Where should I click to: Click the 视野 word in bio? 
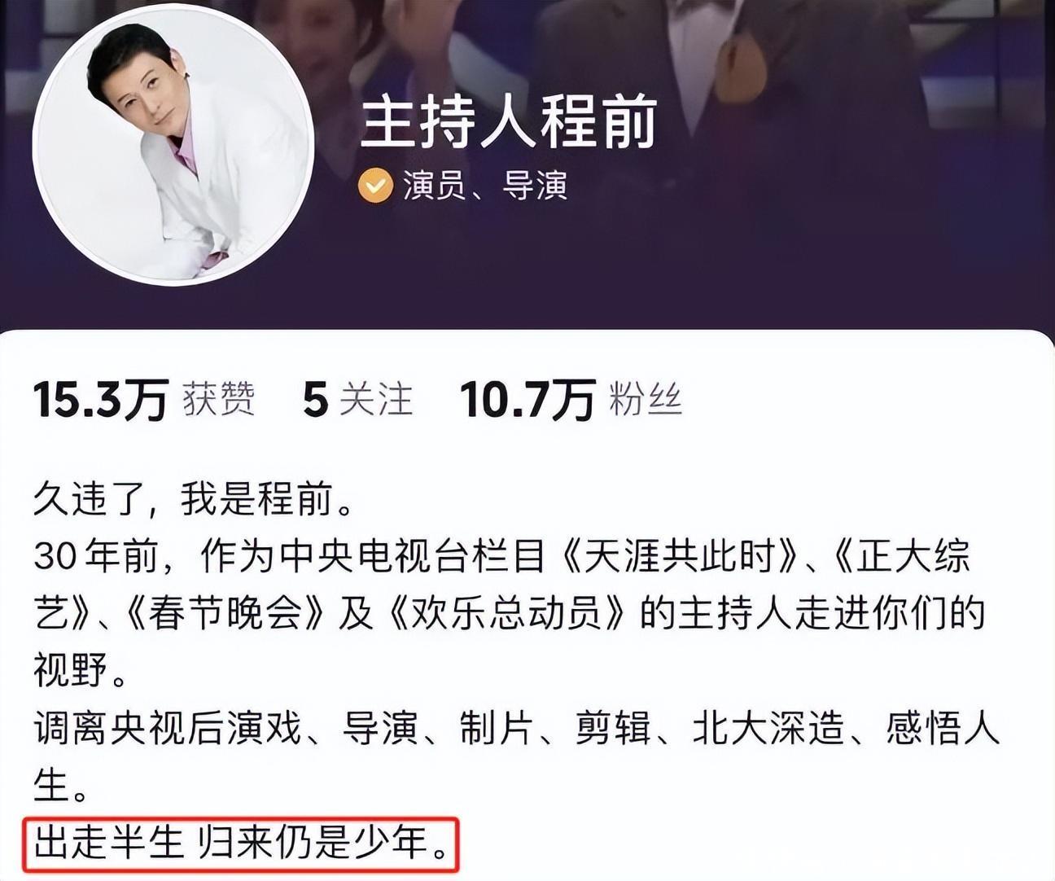coord(70,671)
